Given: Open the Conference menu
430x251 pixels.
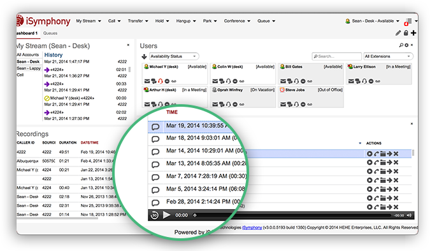Looking at the screenshot, I should (x=237, y=21).
